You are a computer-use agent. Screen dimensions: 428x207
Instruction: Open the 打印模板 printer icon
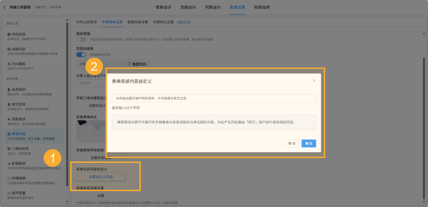pyautogui.click(x=9, y=64)
